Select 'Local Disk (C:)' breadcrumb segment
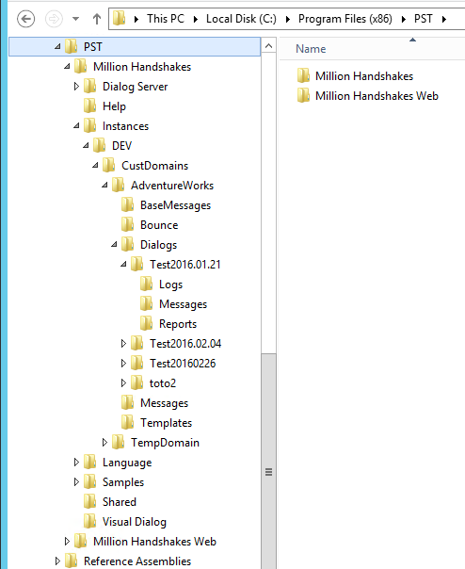465x569 pixels. (x=241, y=19)
